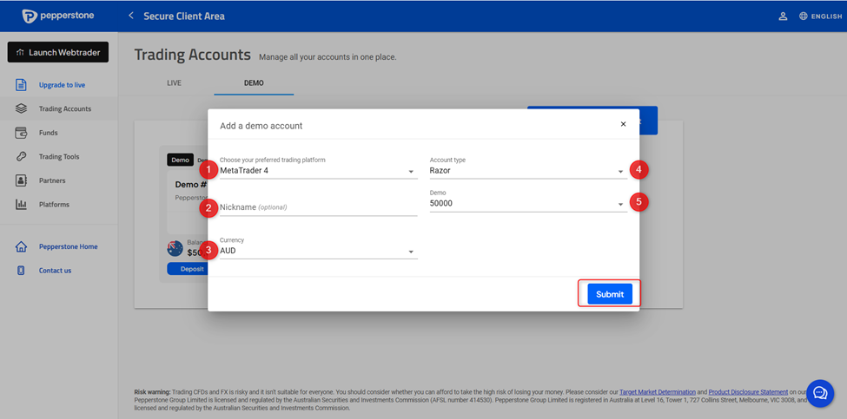Close the Add a demo account dialog
This screenshot has height=419, width=847.
pos(623,124)
